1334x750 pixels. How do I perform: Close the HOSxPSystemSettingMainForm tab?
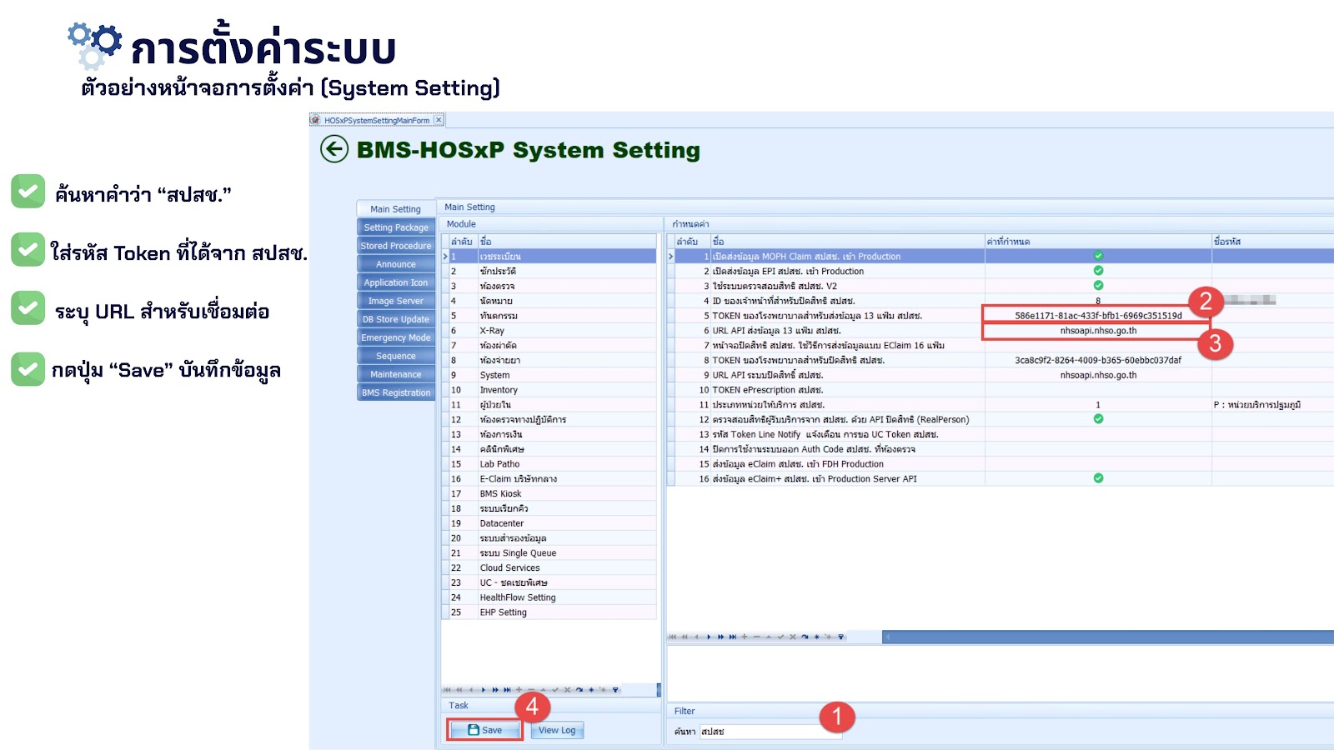(x=439, y=120)
